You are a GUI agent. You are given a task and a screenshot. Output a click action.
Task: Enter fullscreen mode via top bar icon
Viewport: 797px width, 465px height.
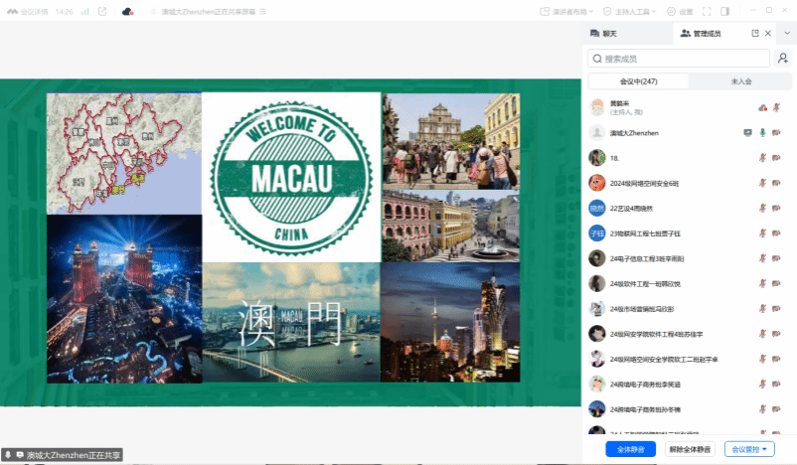(707, 11)
